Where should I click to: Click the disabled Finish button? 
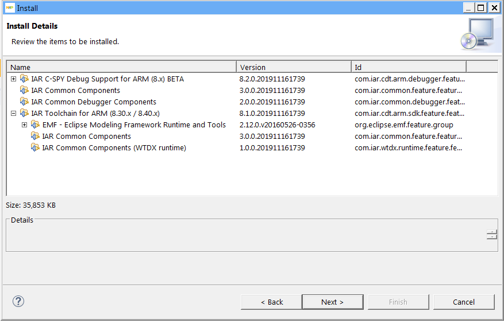pos(398,302)
